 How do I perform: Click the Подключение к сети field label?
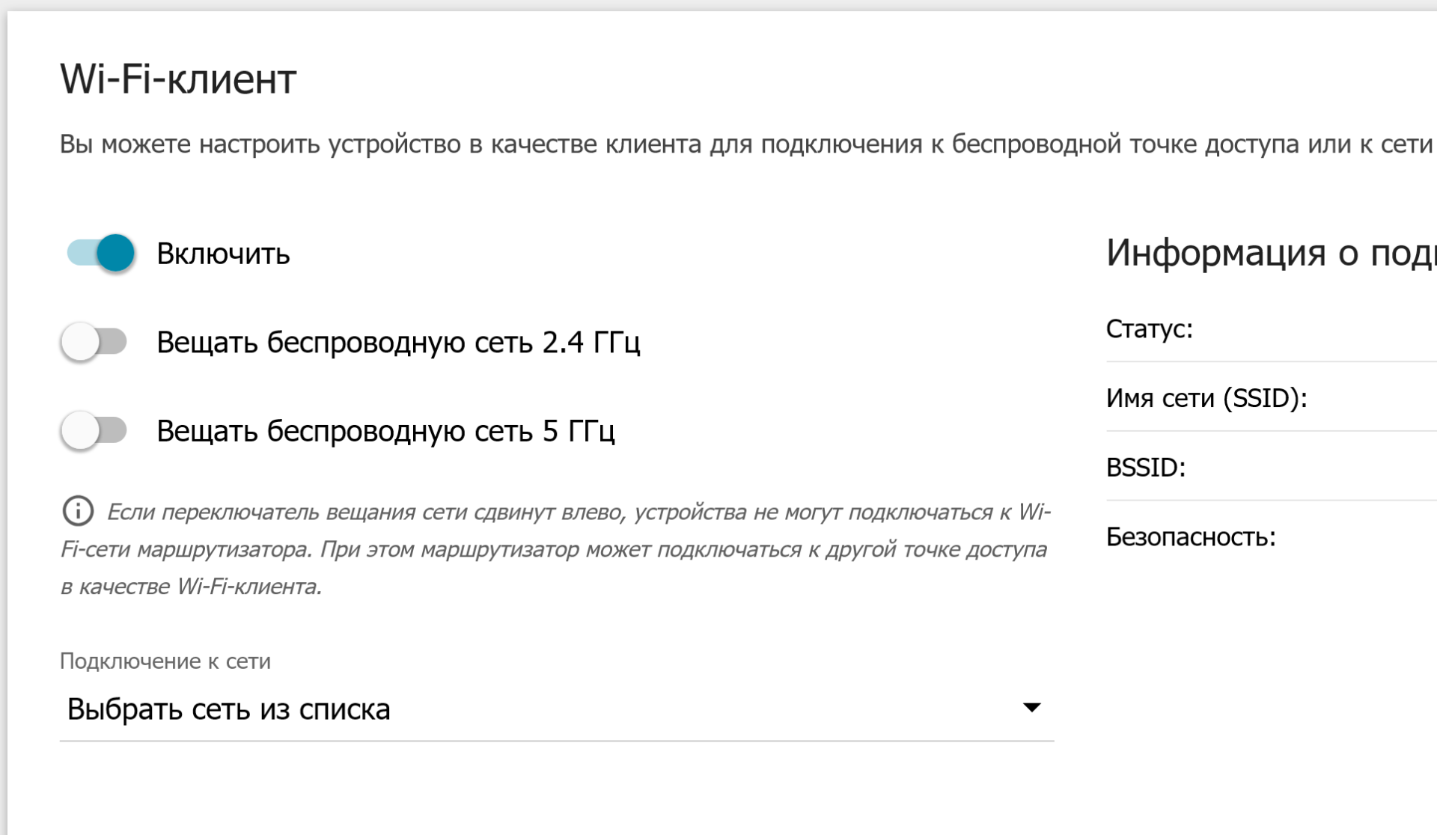[x=165, y=661]
